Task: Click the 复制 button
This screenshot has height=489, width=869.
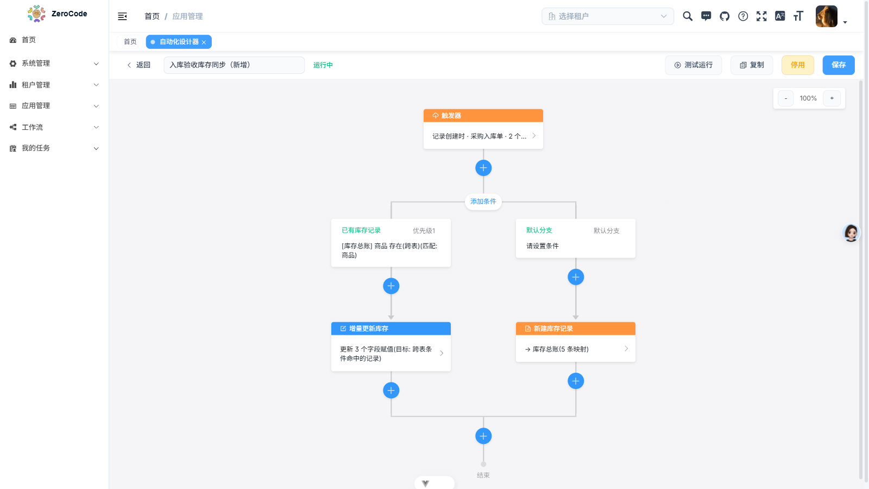Action: (752, 65)
